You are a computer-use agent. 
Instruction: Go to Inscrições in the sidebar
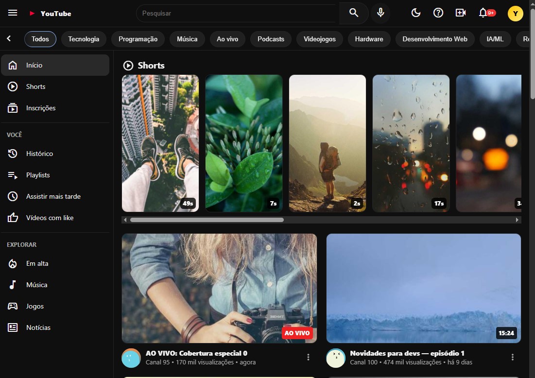coord(41,108)
